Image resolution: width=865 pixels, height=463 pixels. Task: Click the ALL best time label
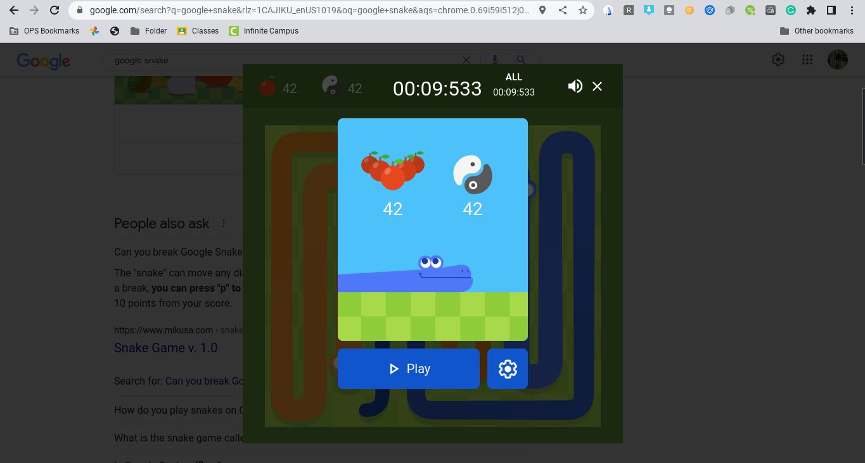(514, 77)
